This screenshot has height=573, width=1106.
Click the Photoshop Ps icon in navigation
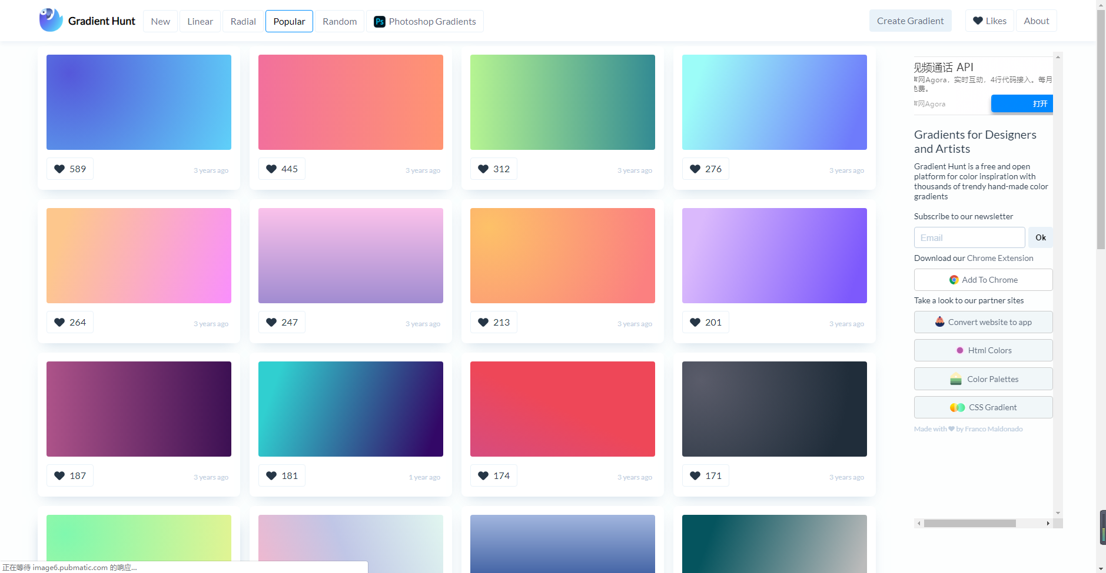(380, 22)
